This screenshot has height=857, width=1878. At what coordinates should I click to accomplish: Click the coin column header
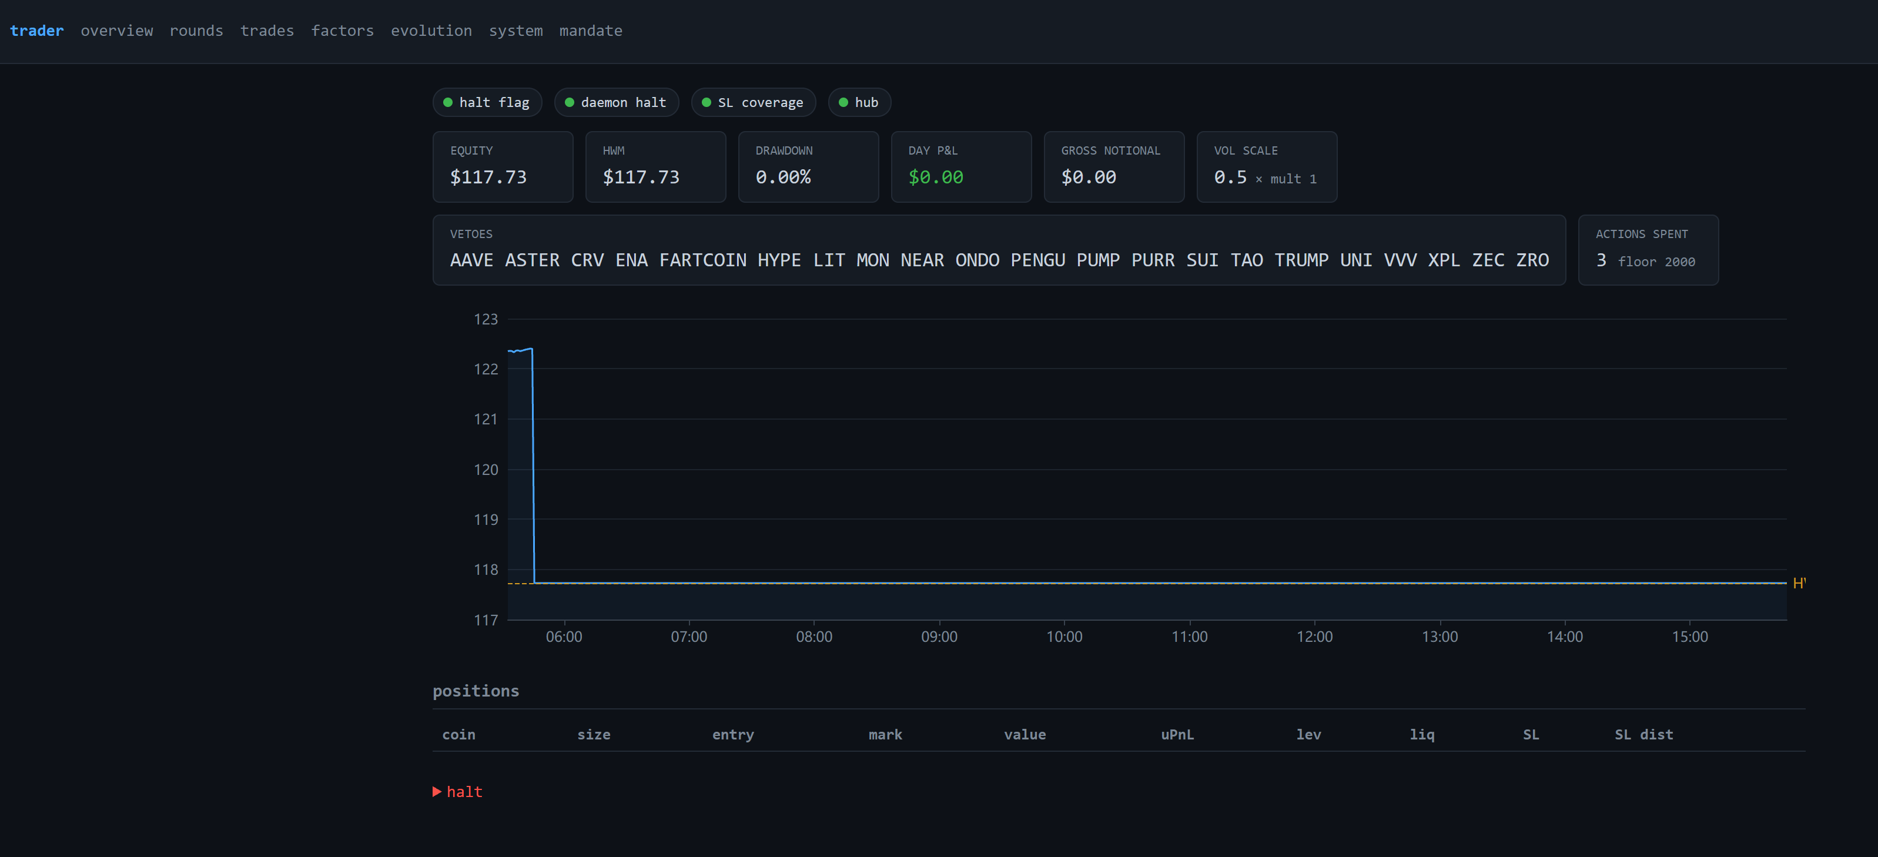click(x=458, y=734)
